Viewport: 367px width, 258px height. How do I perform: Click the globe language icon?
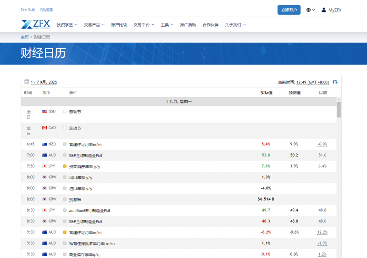[x=309, y=10]
